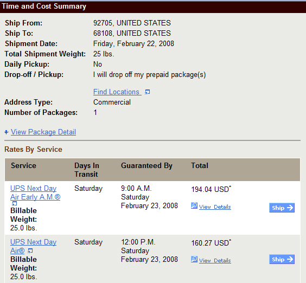Click magnifier icon beside 194.04 USD View Details

point(194,205)
